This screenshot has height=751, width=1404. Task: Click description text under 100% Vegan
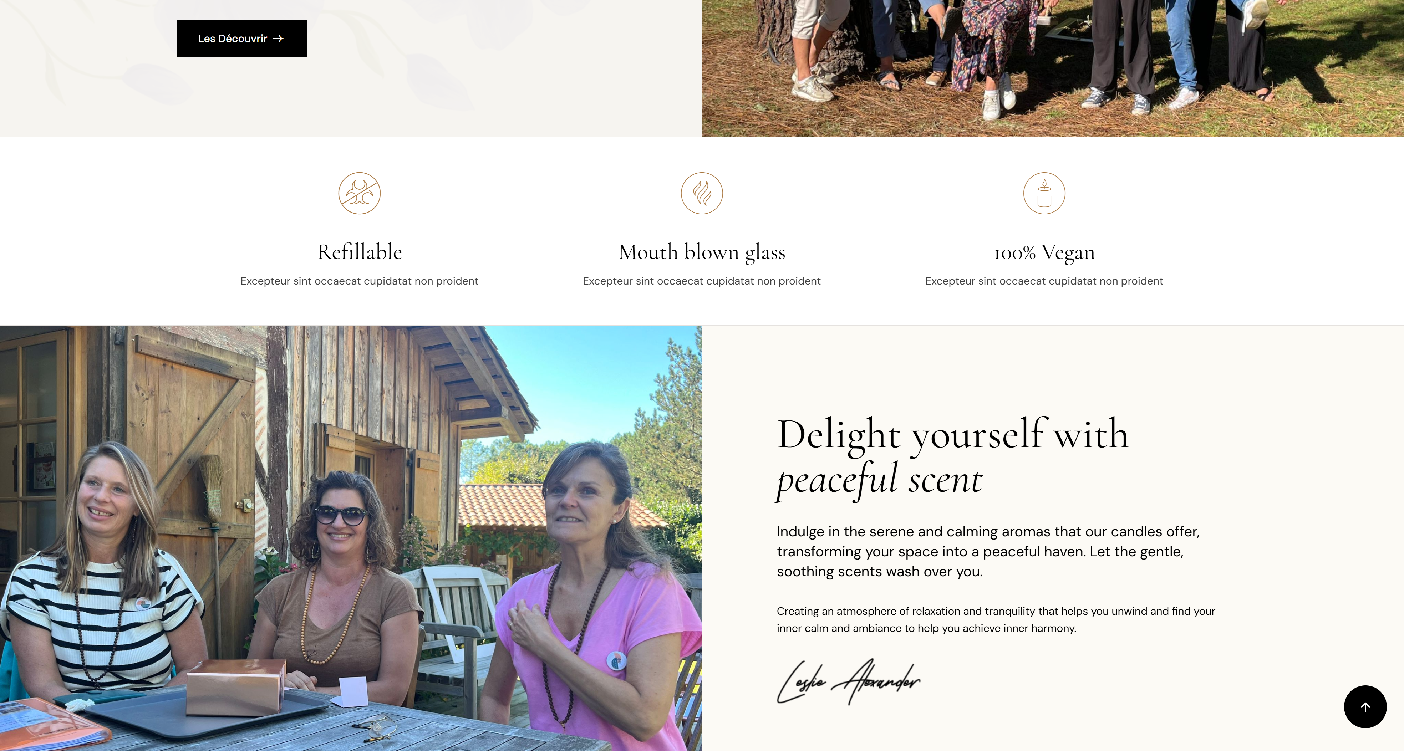pos(1044,281)
